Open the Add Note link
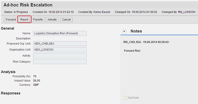The width and height of the screenshot is (198, 104). (133, 98)
